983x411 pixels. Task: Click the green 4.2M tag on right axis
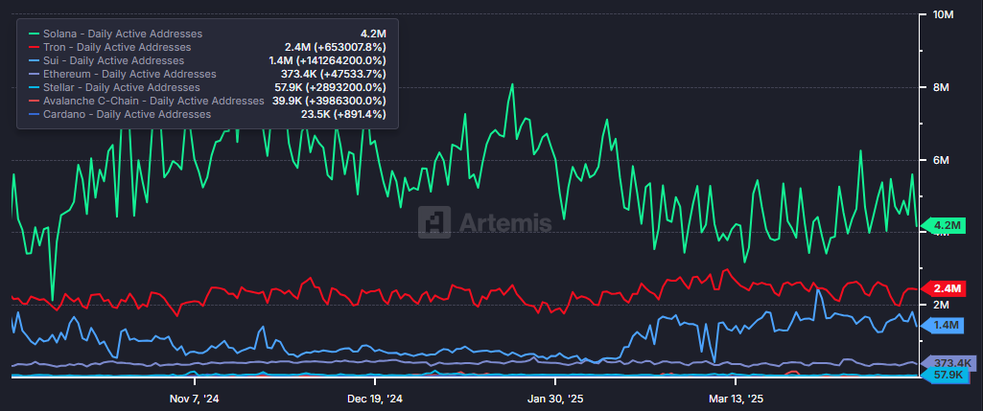coord(946,226)
